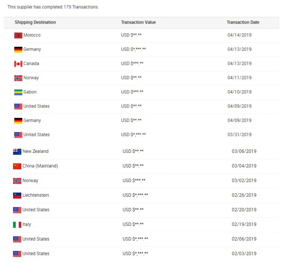Click the Shipping Destination column header
283x263 pixels.
click(35, 22)
